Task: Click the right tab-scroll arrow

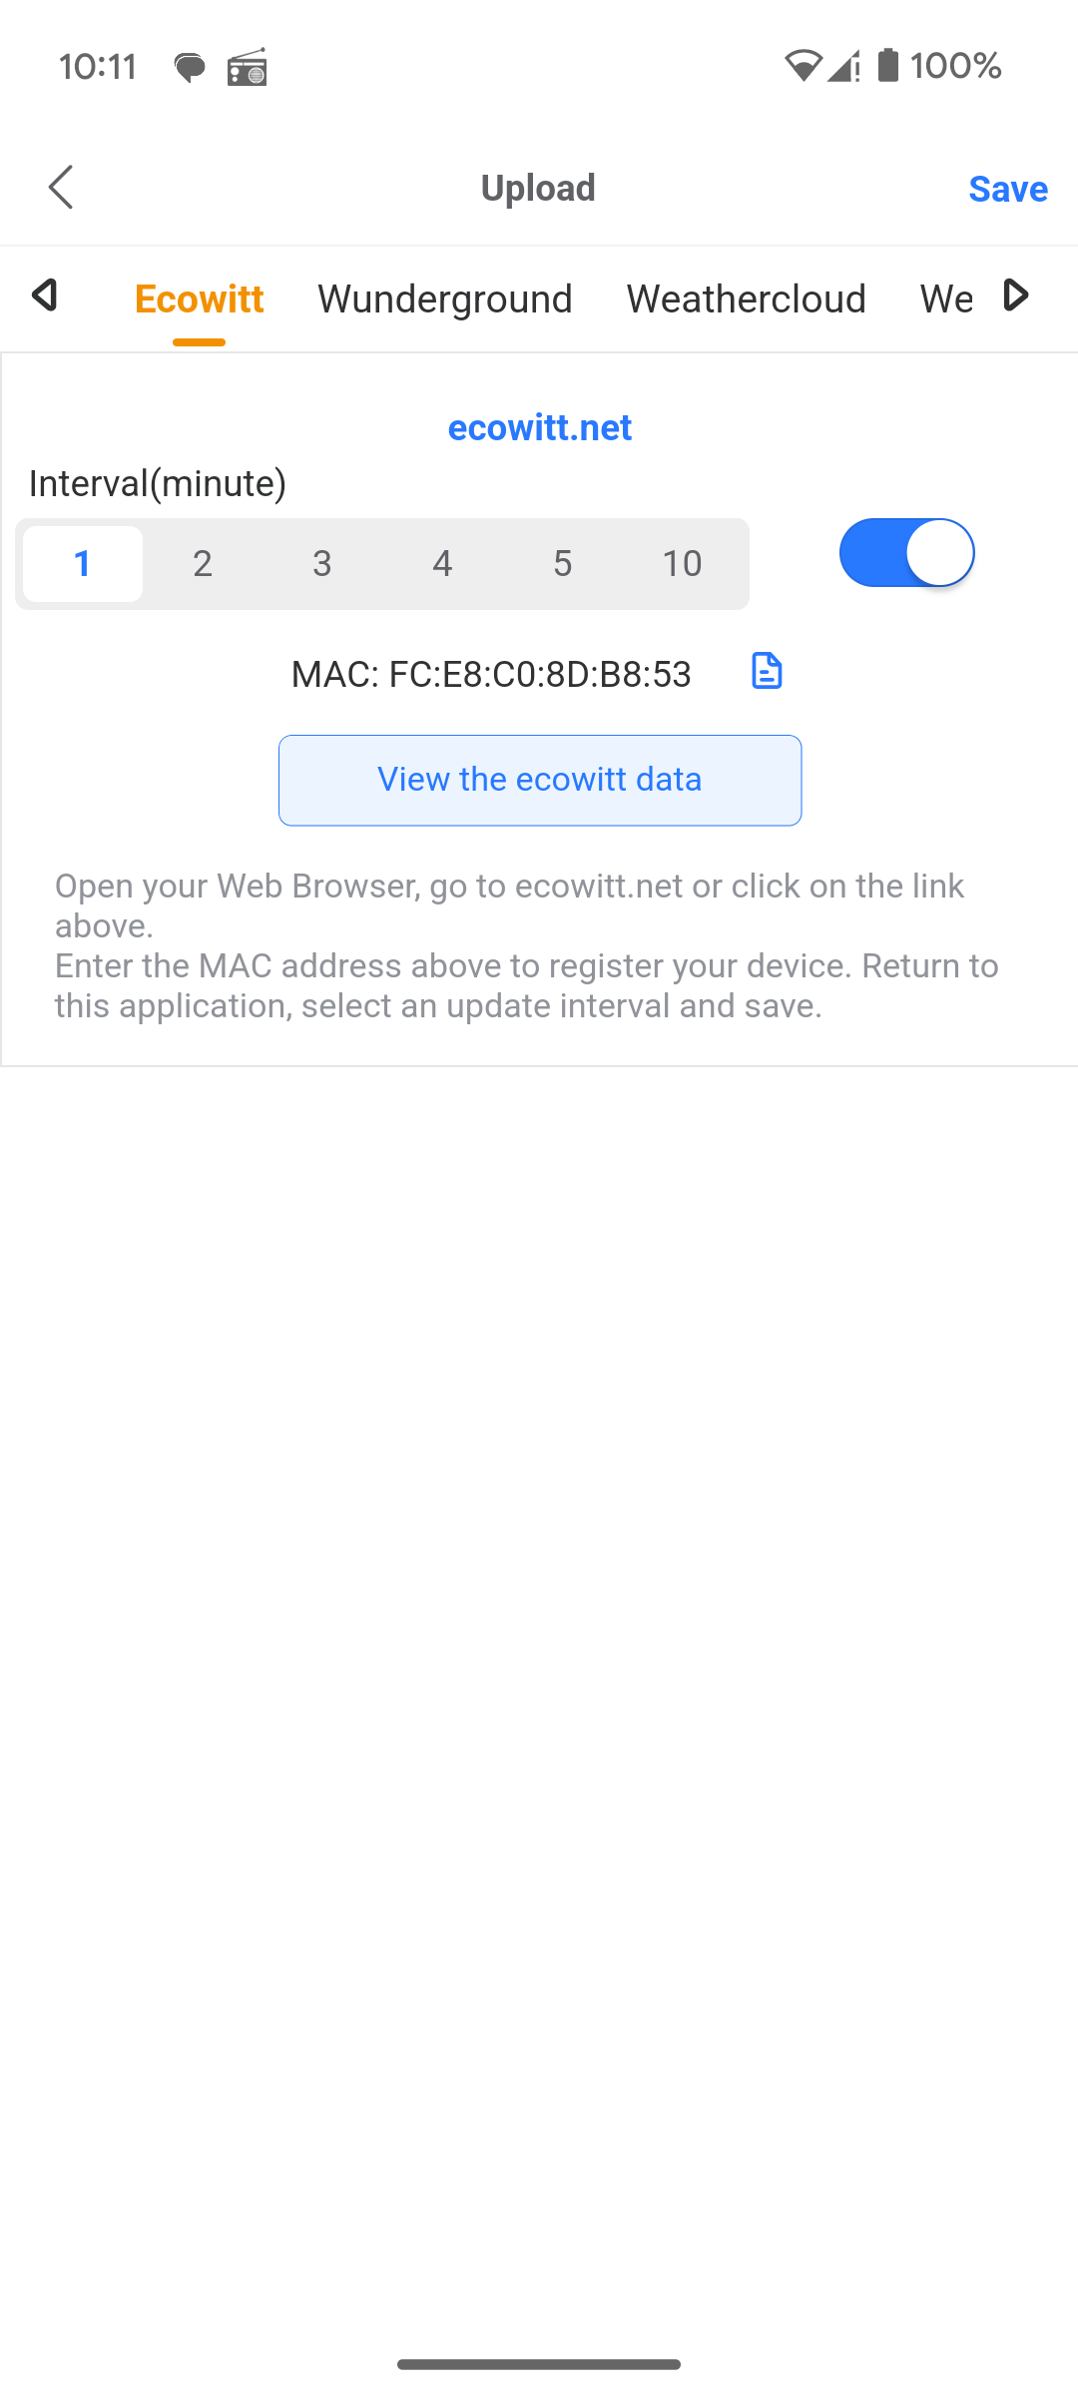Action: click(1015, 296)
